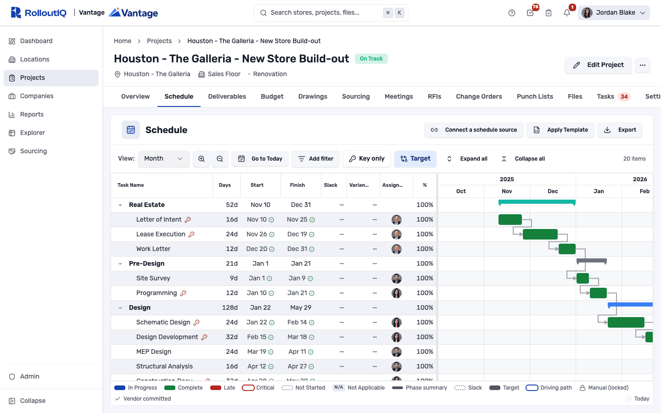
Task: Zoom out the schedule timeline
Action: coord(220,159)
